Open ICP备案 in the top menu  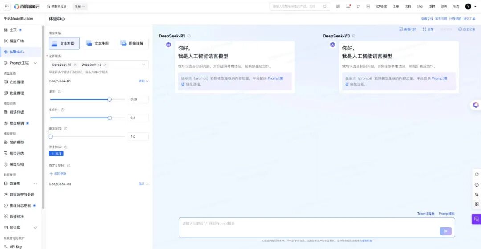(x=381, y=6)
